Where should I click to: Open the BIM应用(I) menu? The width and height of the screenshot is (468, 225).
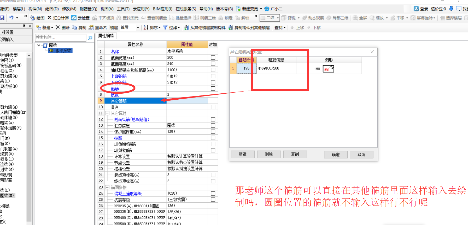pos(163,9)
